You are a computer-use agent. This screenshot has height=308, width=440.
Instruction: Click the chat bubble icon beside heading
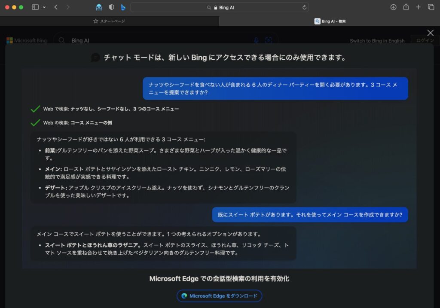pos(95,58)
